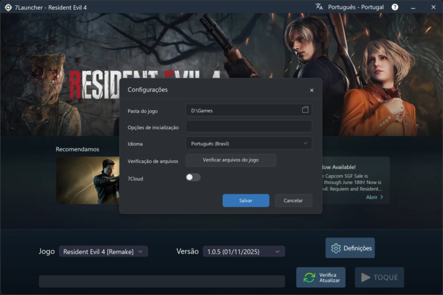Open the Abrir link in news card
The width and height of the screenshot is (443, 295).
(x=374, y=197)
